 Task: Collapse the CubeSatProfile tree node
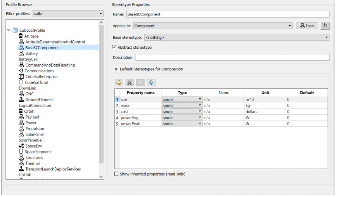(x=9, y=30)
